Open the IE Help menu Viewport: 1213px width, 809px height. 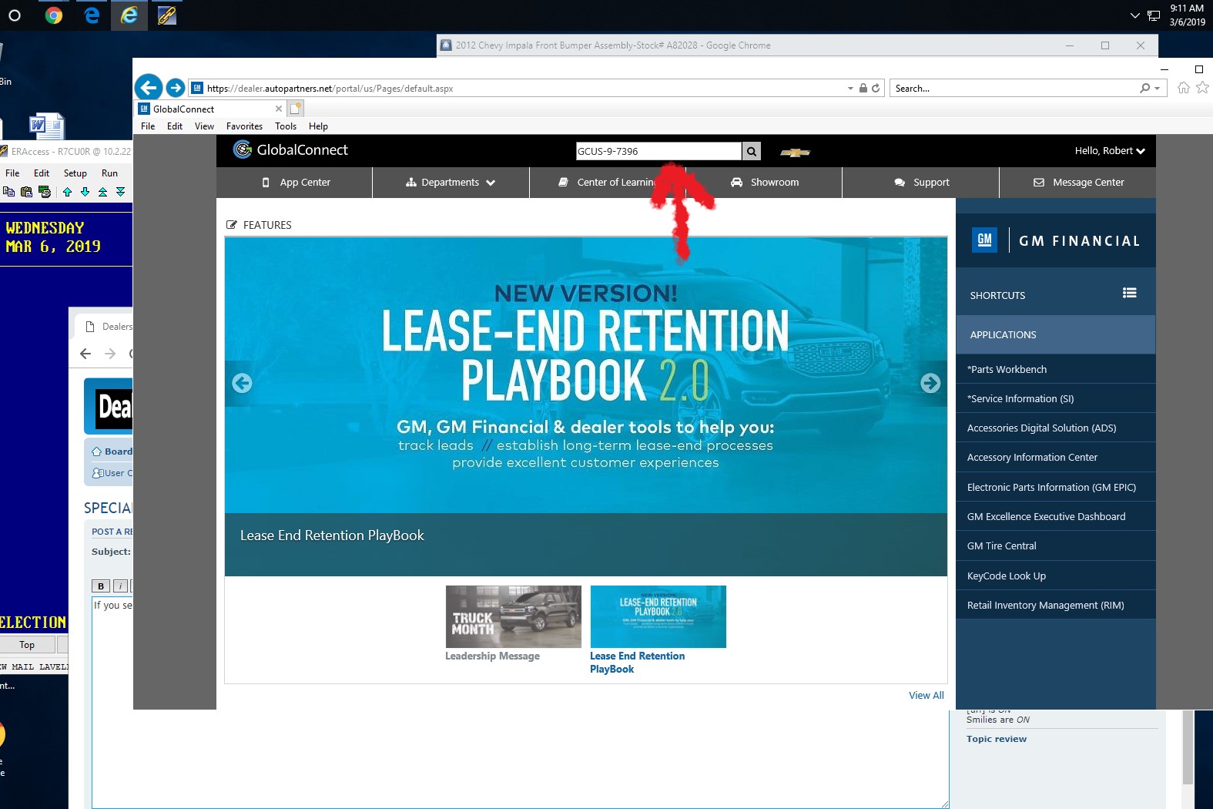(318, 126)
